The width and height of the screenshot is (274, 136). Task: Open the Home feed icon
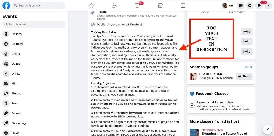click(x=91, y=5)
